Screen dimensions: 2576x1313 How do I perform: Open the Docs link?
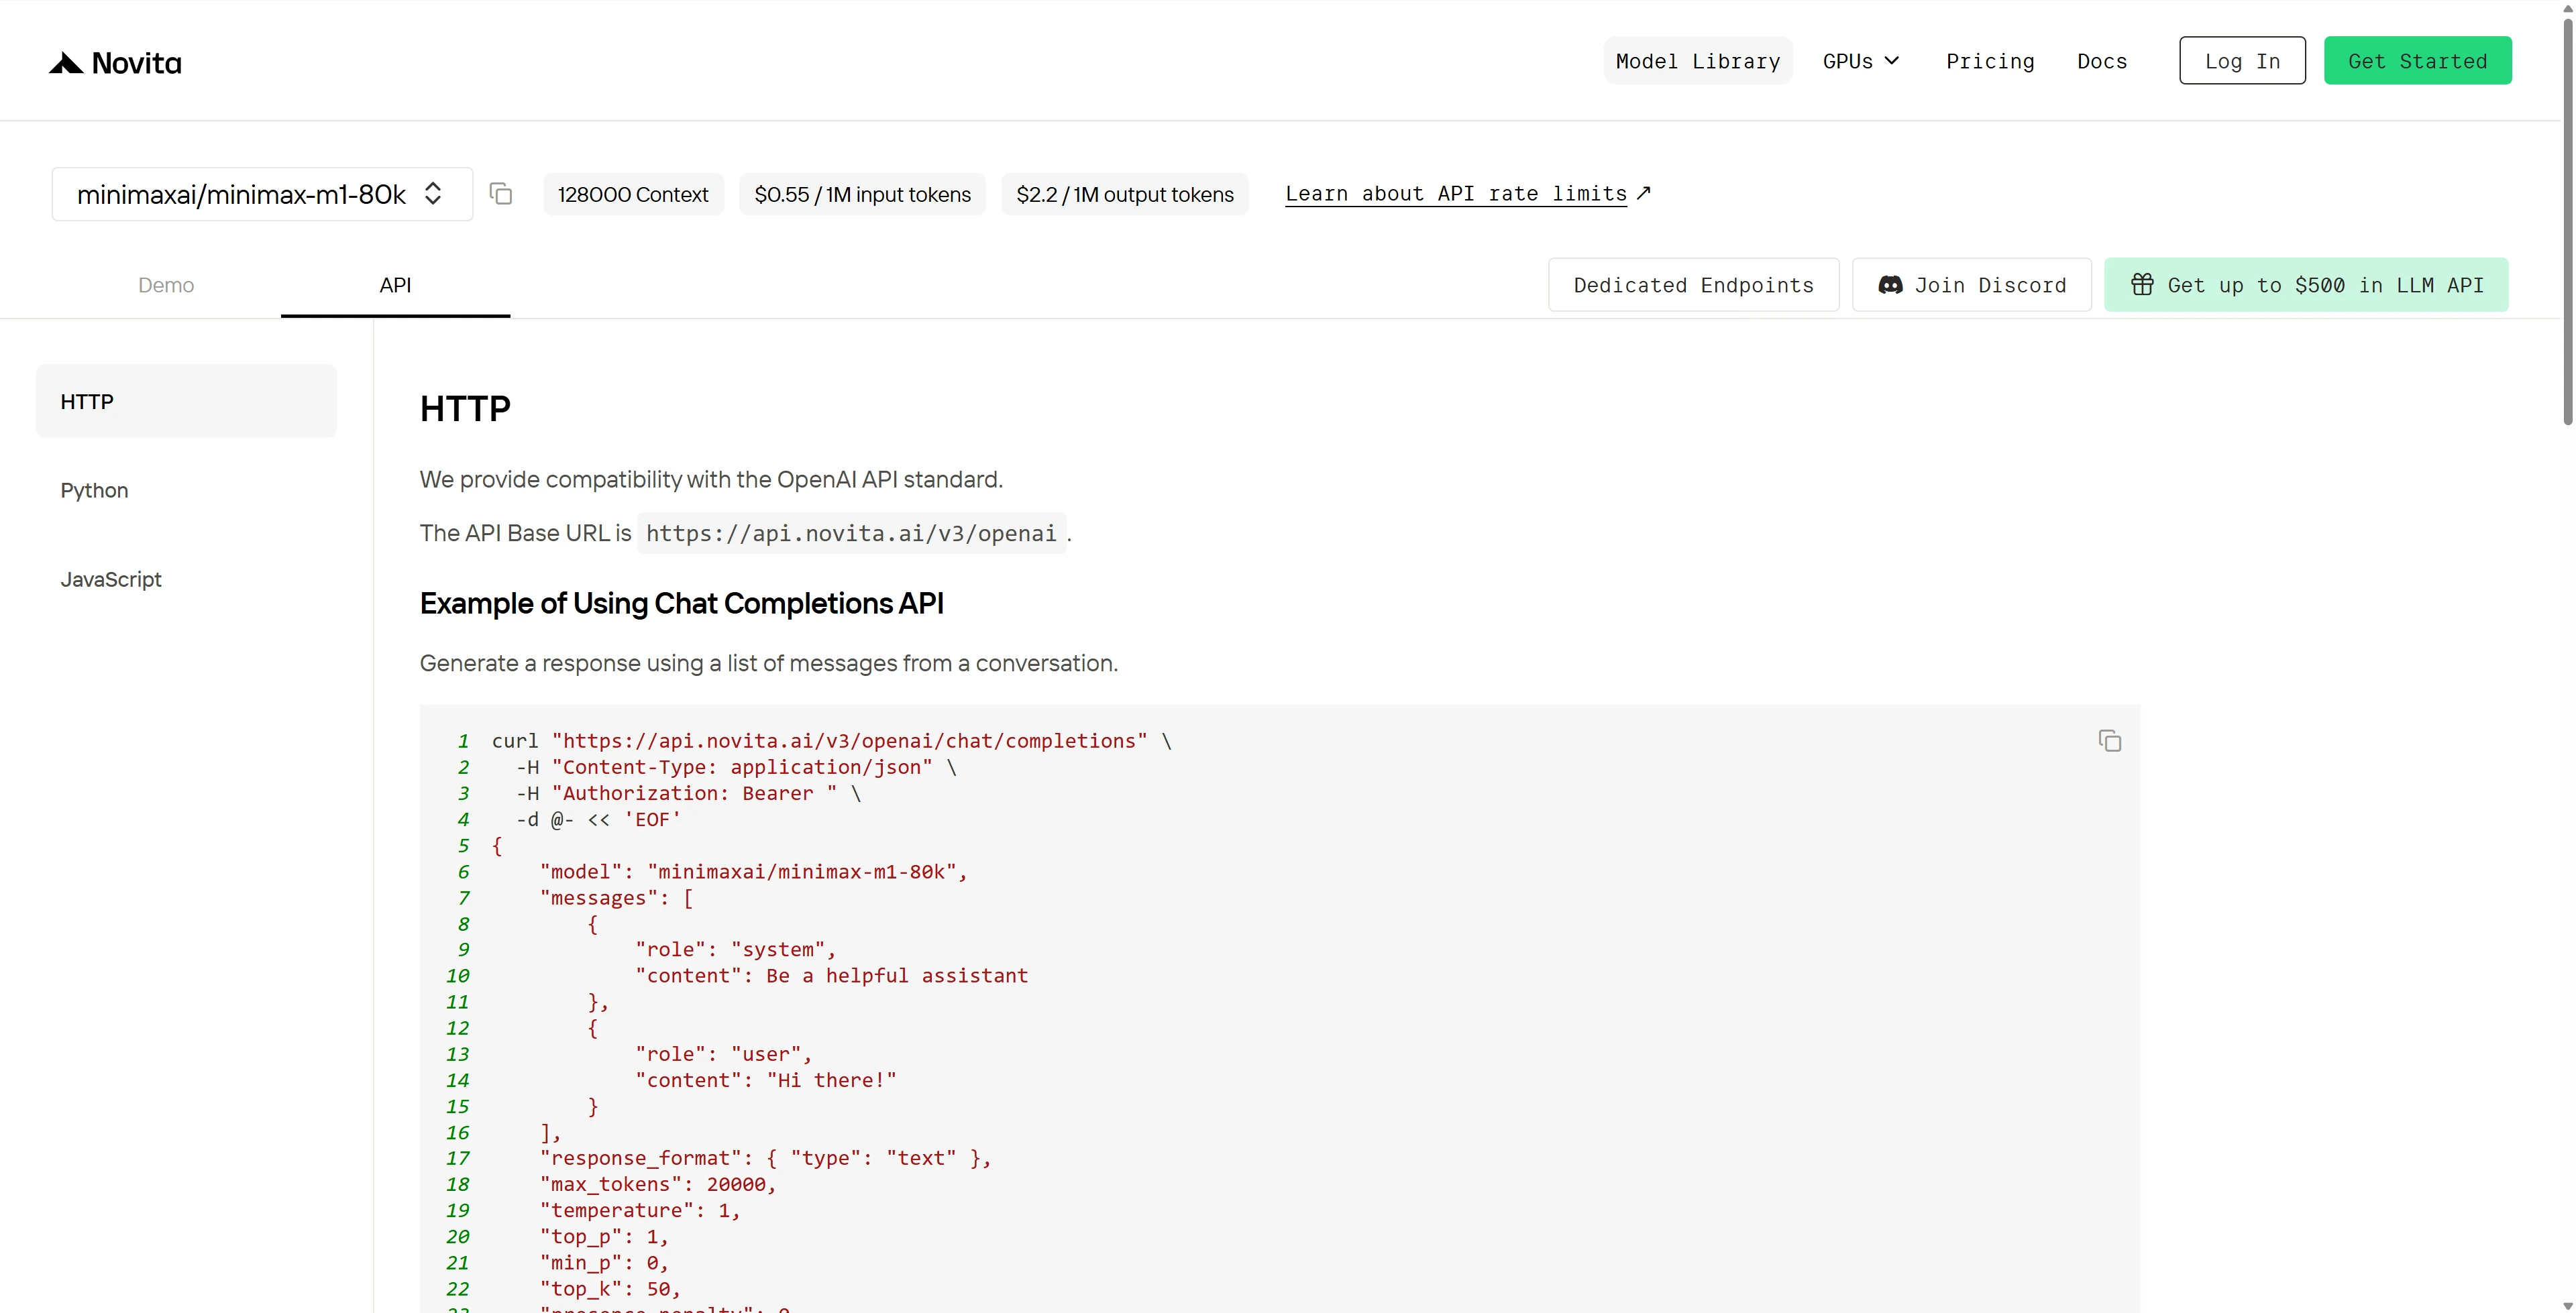pos(2102,61)
